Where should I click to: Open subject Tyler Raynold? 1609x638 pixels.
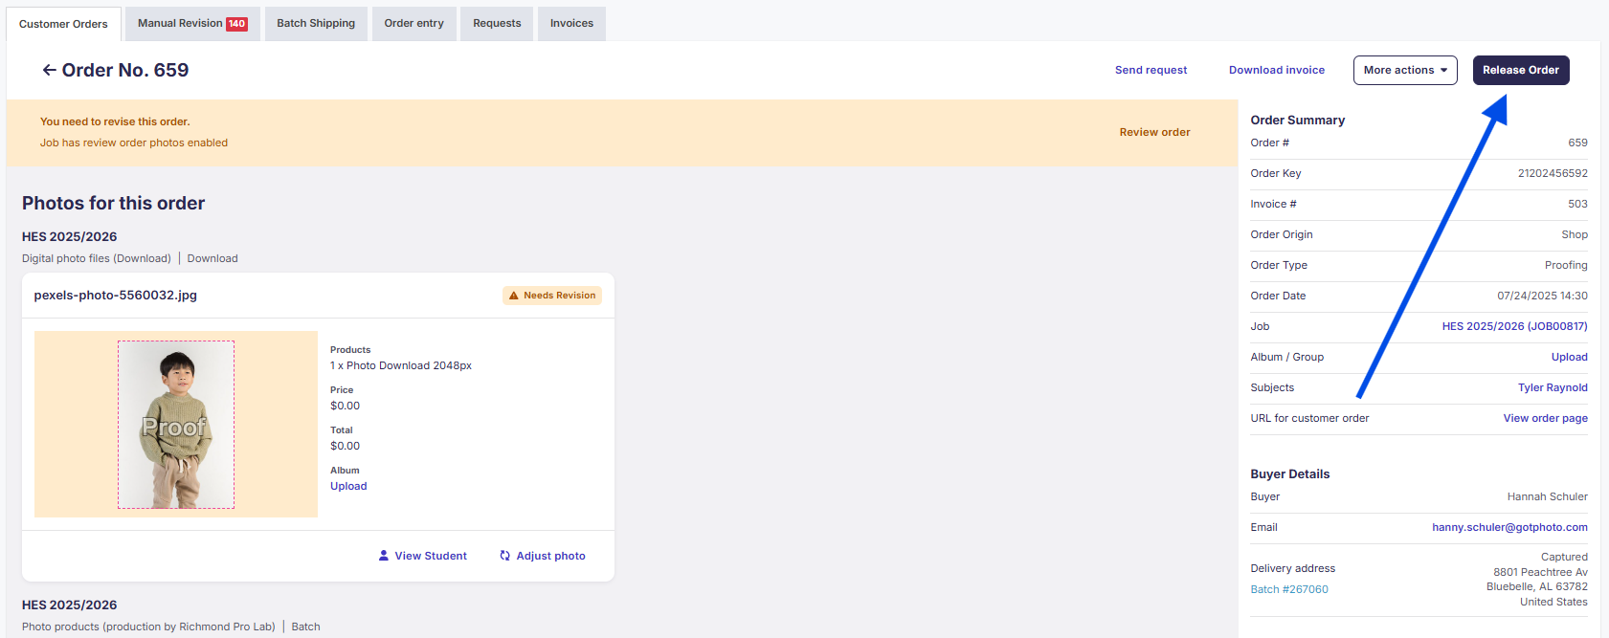click(1553, 387)
